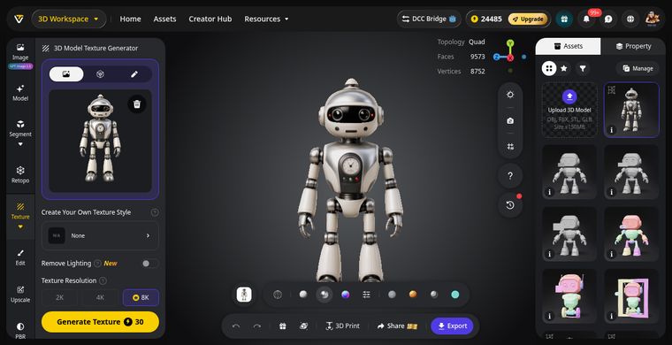The width and height of the screenshot is (672, 345).
Task: Click the lighting sun icon in viewport
Action: click(510, 95)
